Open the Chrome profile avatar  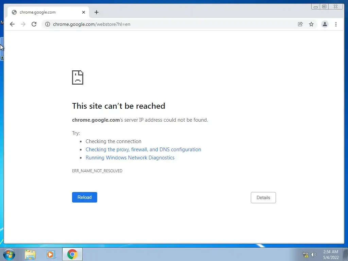325,24
